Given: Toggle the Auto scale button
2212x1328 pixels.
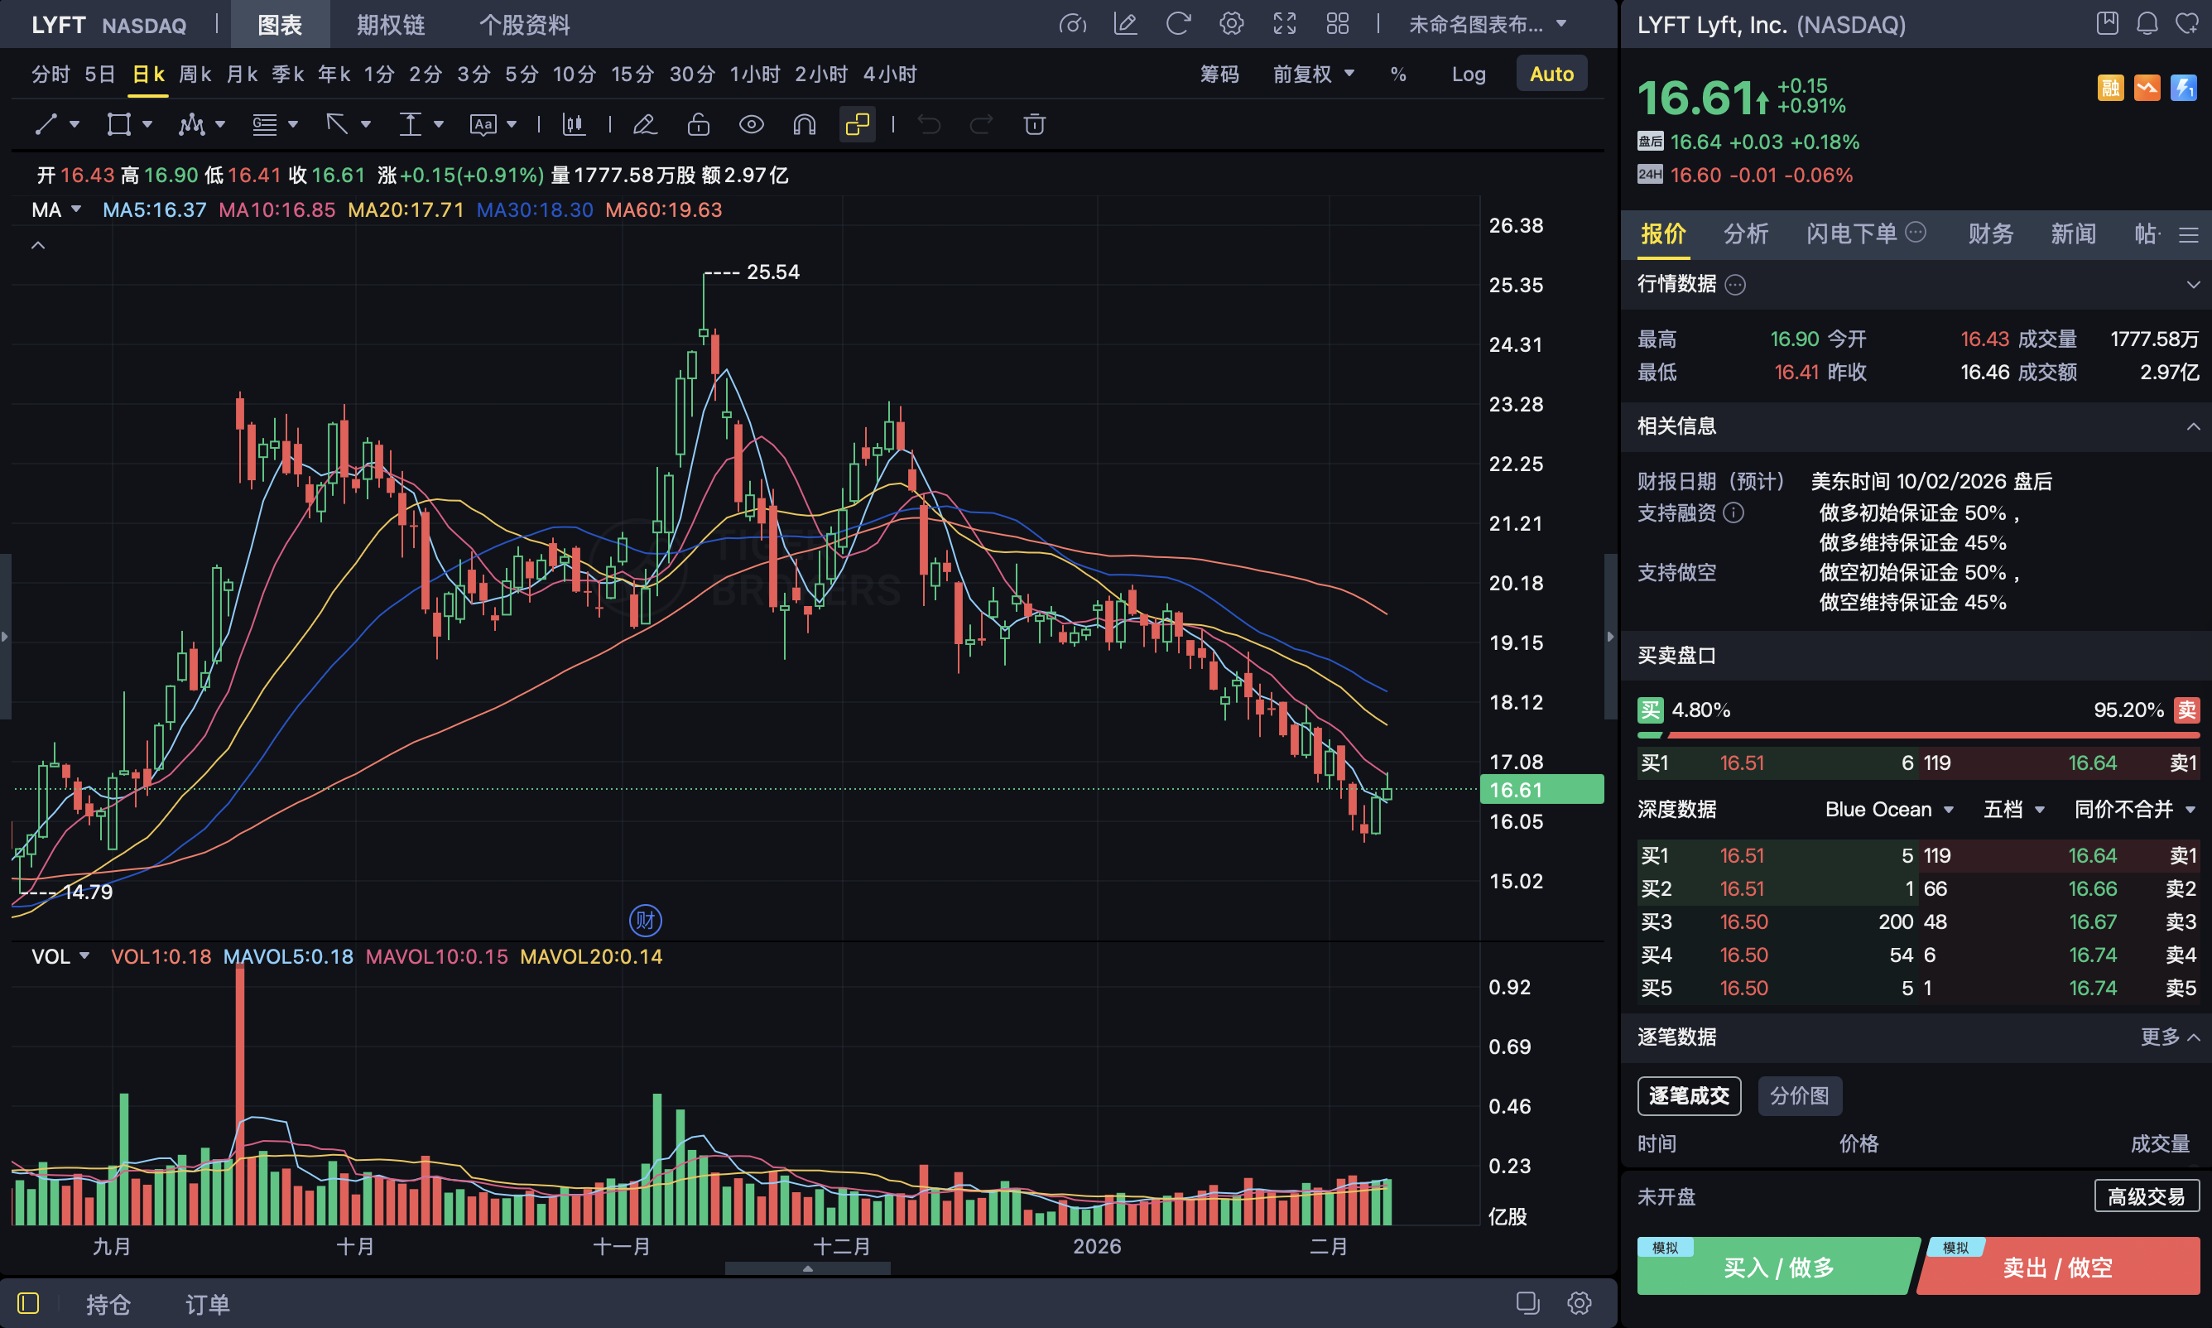Looking at the screenshot, I should 1551,74.
